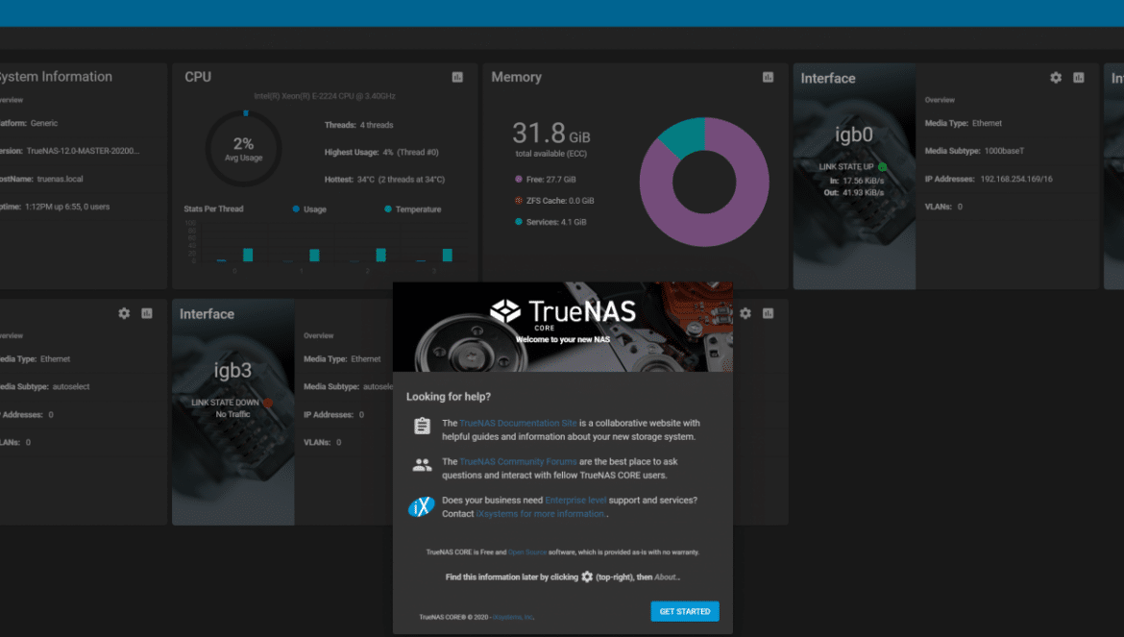Image resolution: width=1124 pixels, height=637 pixels.
Task: Click the Services 4.1 GiB legend dot
Action: pos(518,222)
